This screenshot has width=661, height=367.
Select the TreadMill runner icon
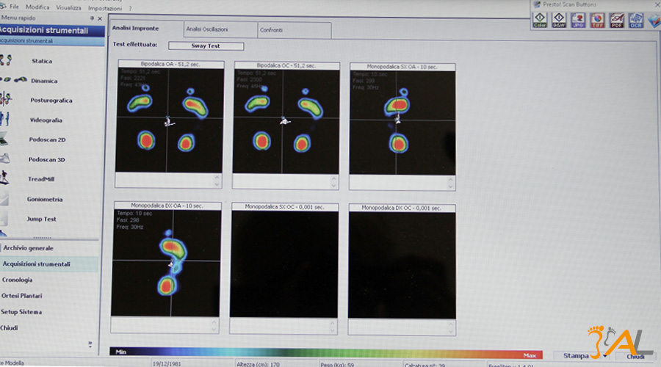(4, 178)
